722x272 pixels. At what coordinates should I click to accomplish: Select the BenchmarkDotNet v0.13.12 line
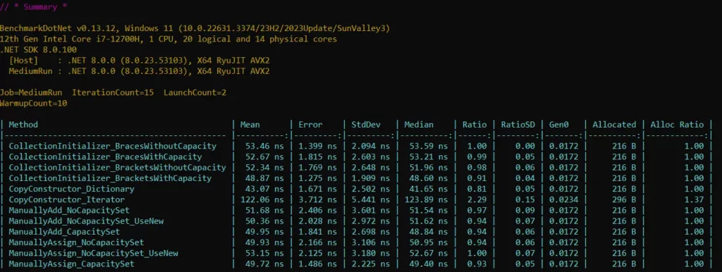[x=195, y=28]
